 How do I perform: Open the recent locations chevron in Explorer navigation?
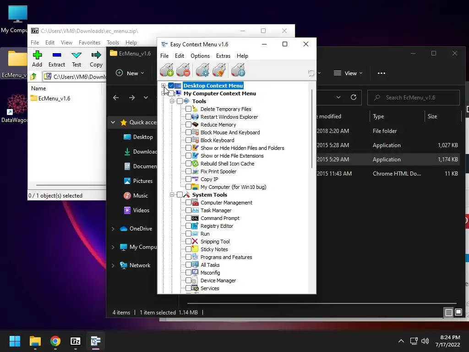146,98
